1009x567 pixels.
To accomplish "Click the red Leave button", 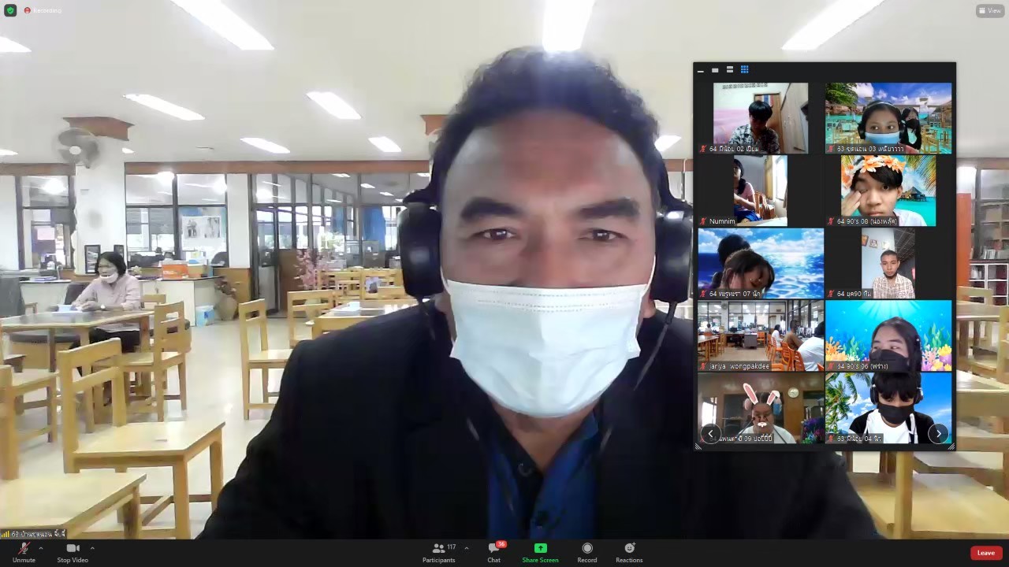I will (x=985, y=553).
